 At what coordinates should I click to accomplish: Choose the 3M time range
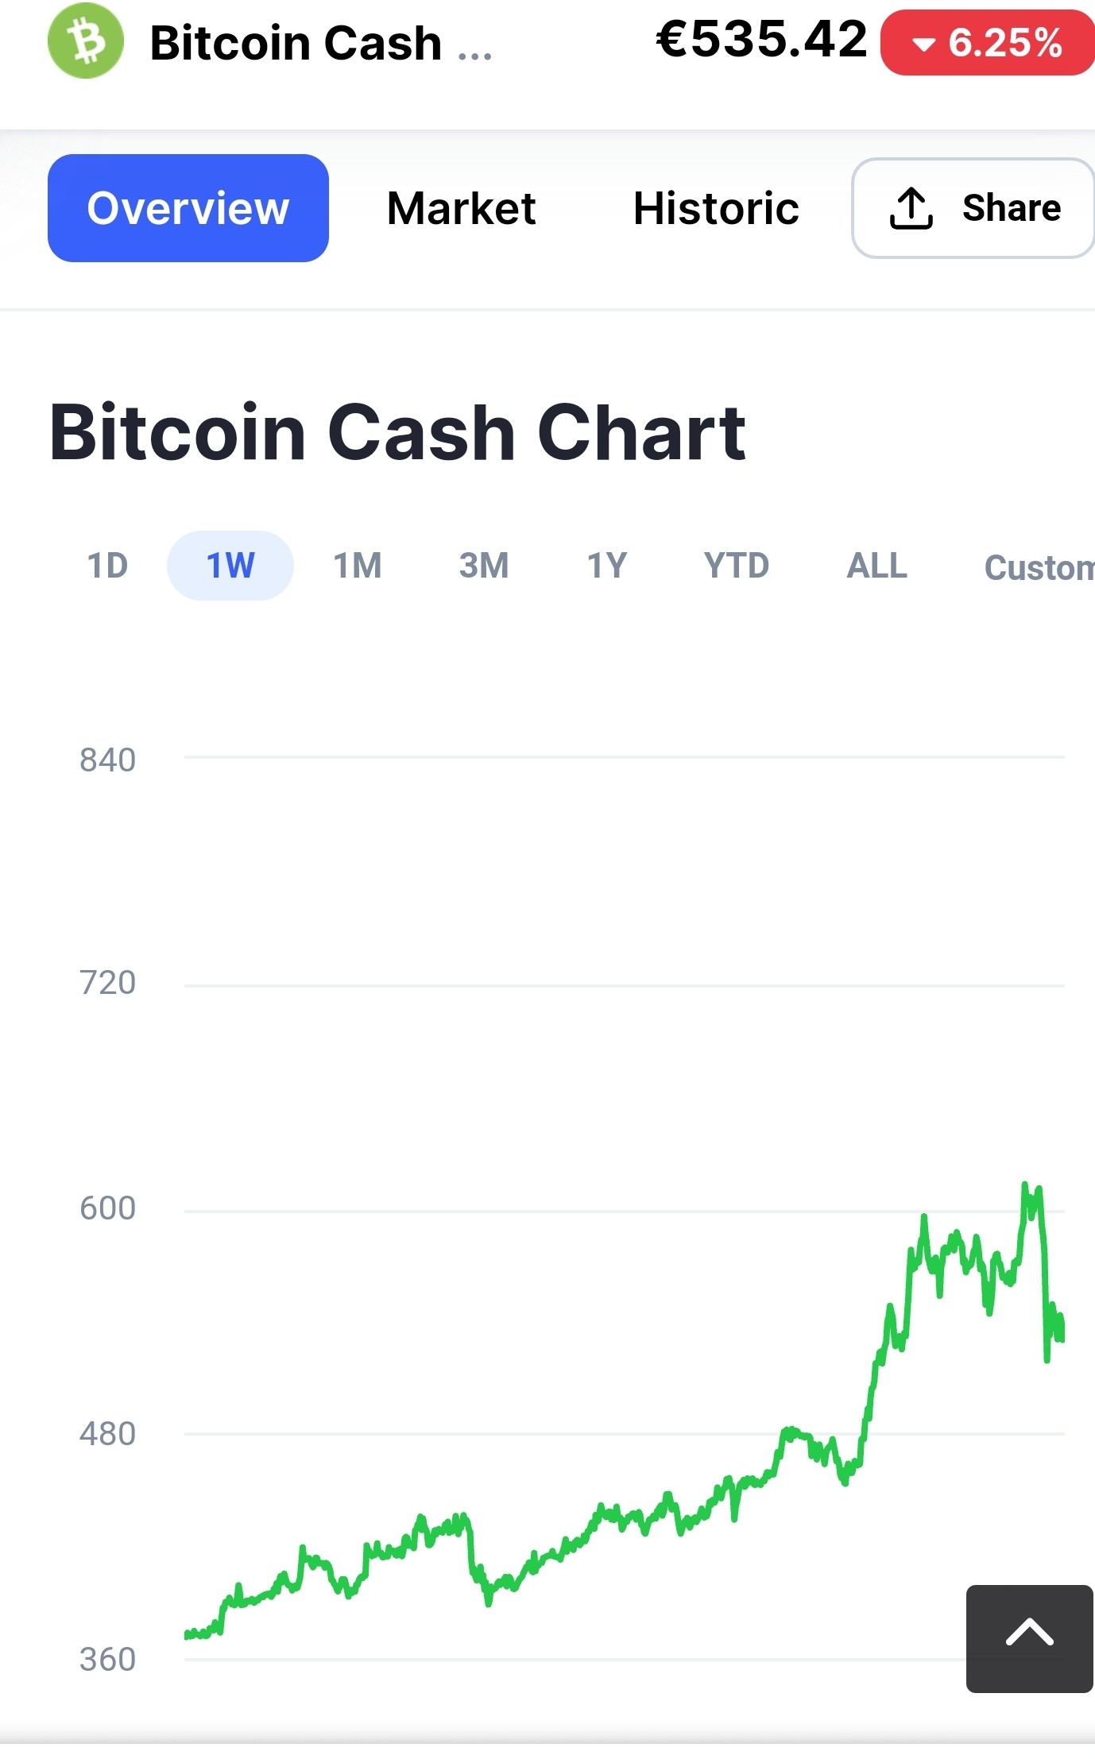[484, 566]
